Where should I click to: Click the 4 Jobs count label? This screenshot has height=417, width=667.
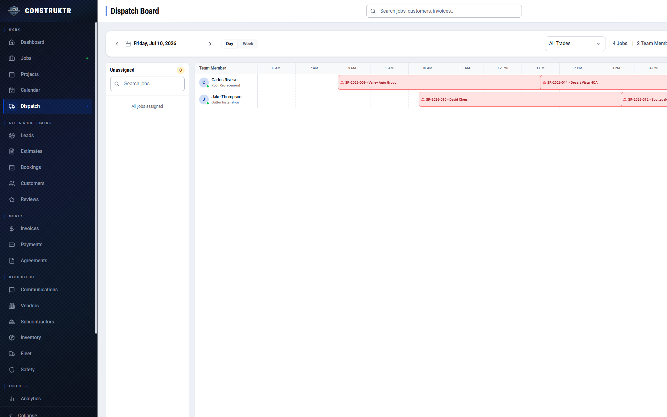click(x=620, y=44)
